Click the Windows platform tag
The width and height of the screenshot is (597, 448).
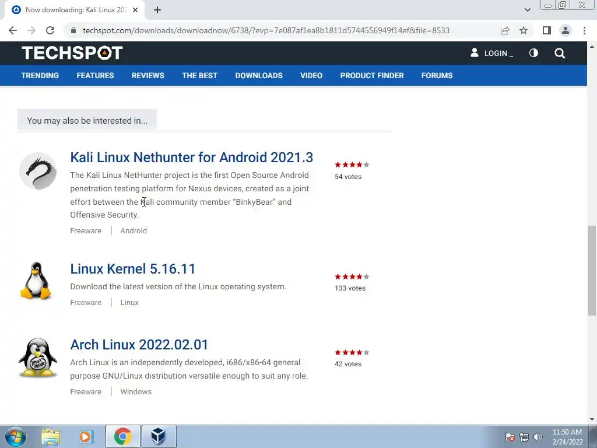[136, 391]
